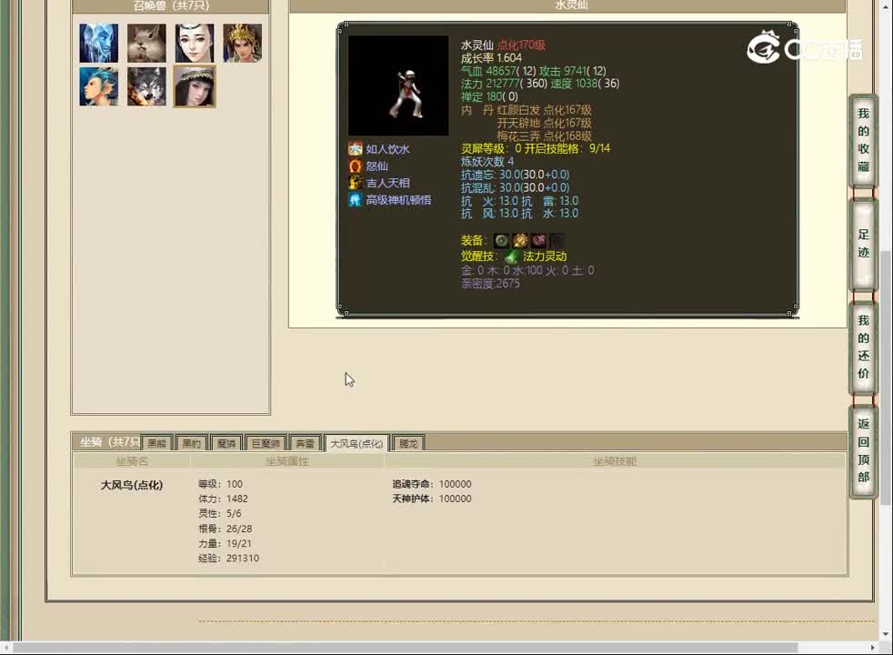This screenshot has height=655, width=893.
Task: Click the 怒仙 skill icon
Action: pos(356,166)
